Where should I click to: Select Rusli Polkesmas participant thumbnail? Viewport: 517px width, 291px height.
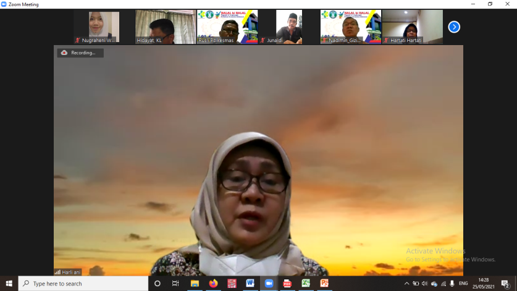(x=227, y=27)
